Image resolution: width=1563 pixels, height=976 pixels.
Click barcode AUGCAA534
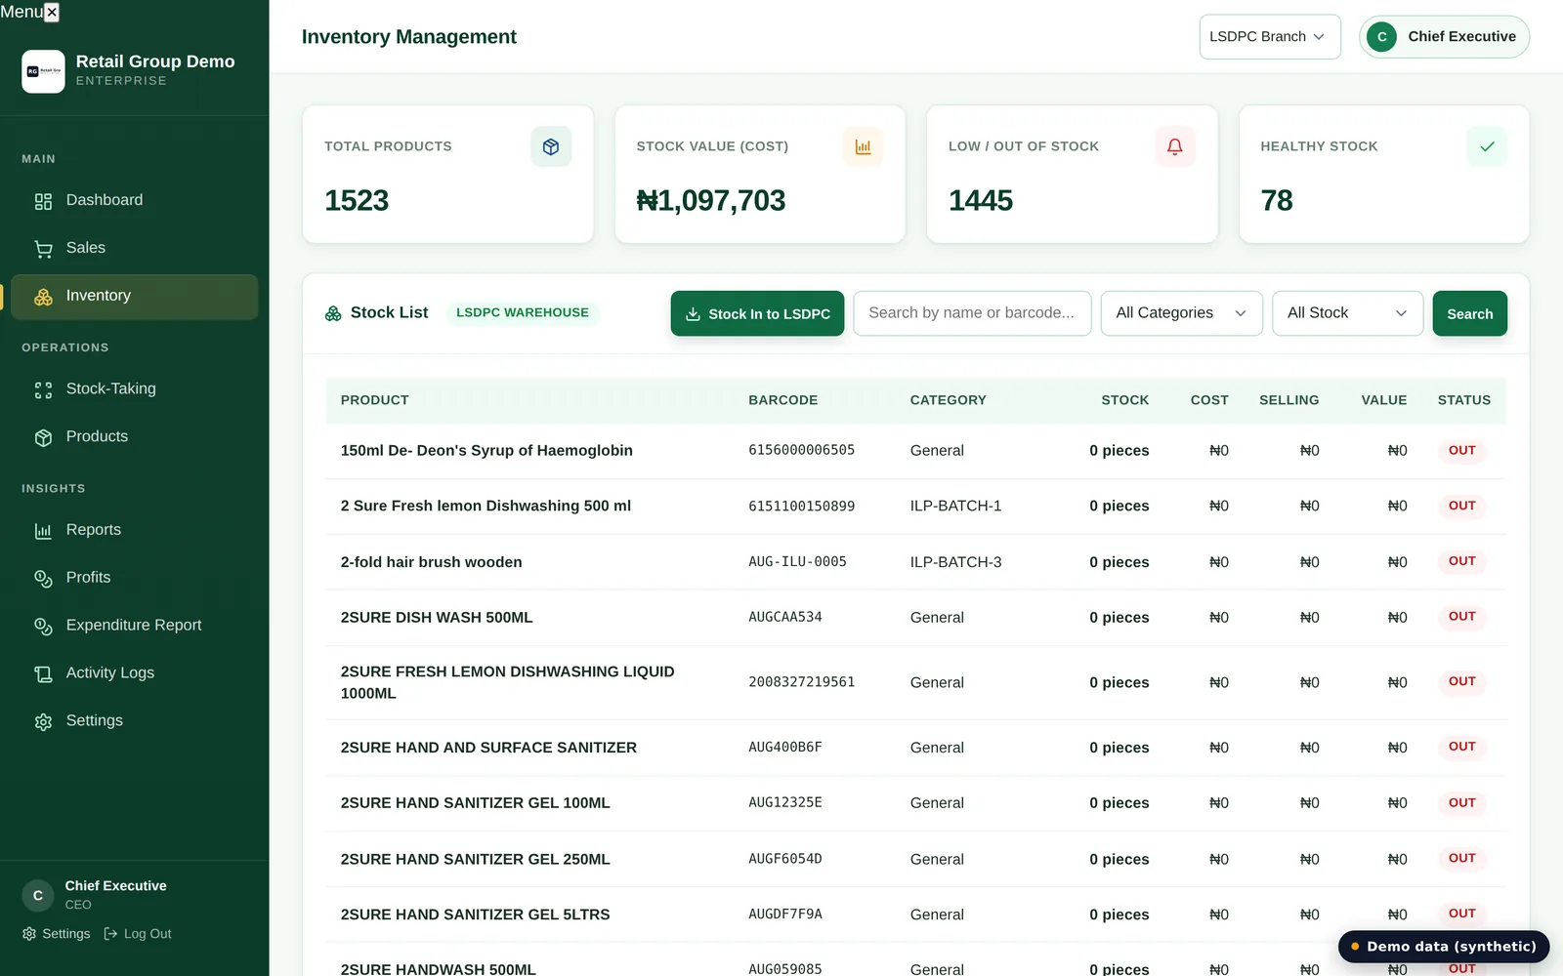coord(785,618)
